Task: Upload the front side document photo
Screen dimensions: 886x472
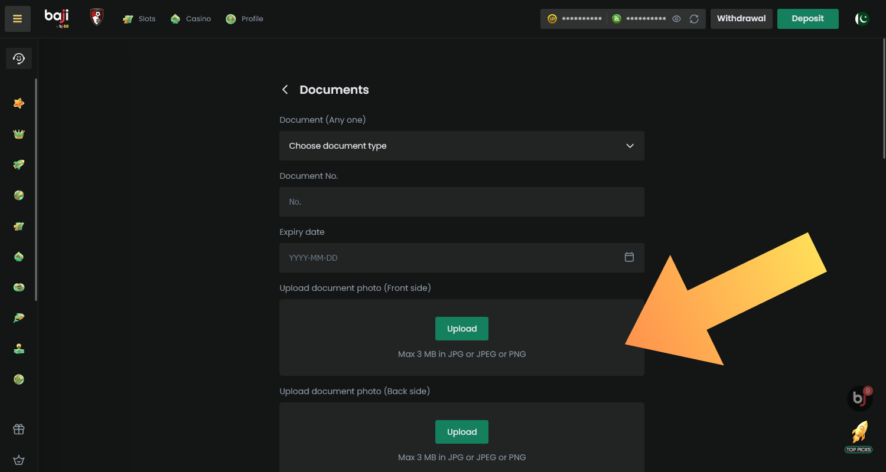Action: click(x=461, y=329)
